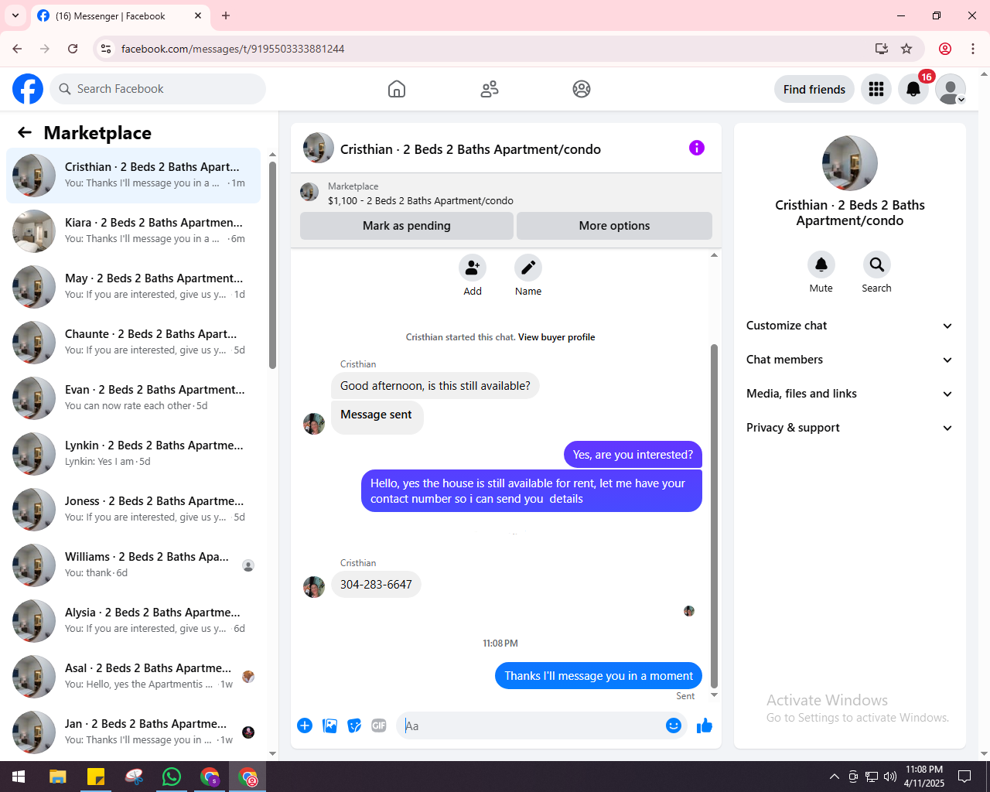Click the Facebook logo icon
The image size is (990, 792).
pyautogui.click(x=28, y=89)
